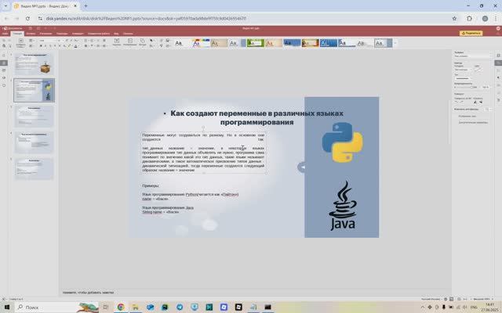Open the change autoshape dropdown
Image resolution: width=502 pixels, height=313 pixels.
pos(487,110)
